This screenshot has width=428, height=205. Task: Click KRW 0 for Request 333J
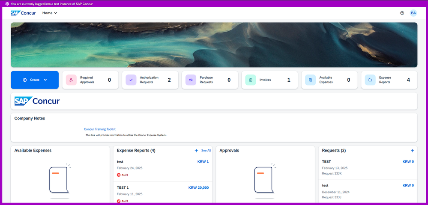408,185
